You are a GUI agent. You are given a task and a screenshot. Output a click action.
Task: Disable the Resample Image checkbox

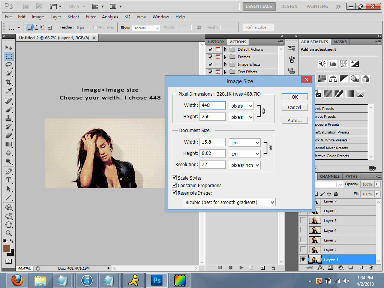pyautogui.click(x=174, y=193)
